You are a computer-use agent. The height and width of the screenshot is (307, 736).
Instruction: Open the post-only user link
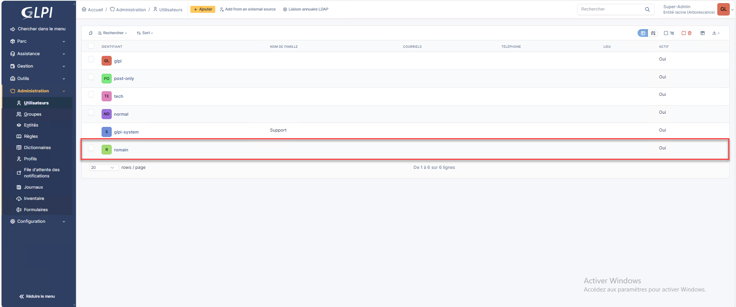click(x=124, y=78)
